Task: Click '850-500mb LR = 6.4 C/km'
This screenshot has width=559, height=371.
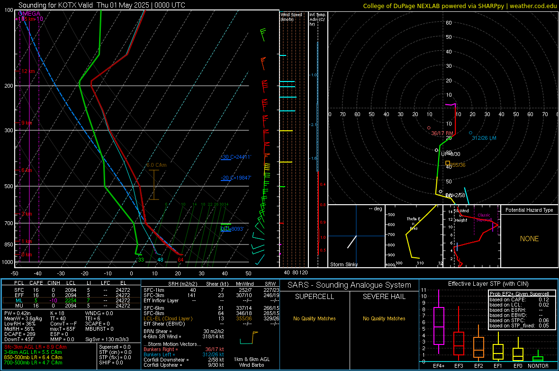Action: point(33,357)
